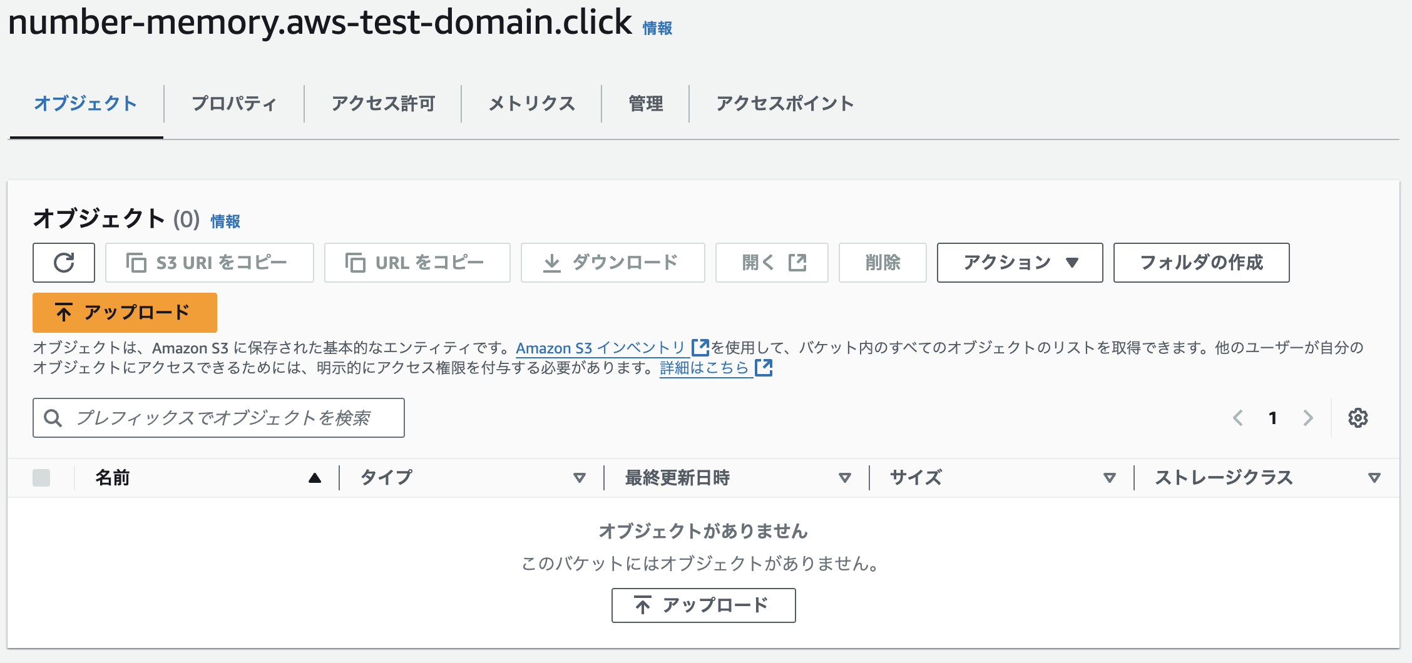This screenshot has width=1412, height=663.
Task: Click the URL をコピー button
Action: [x=417, y=263]
